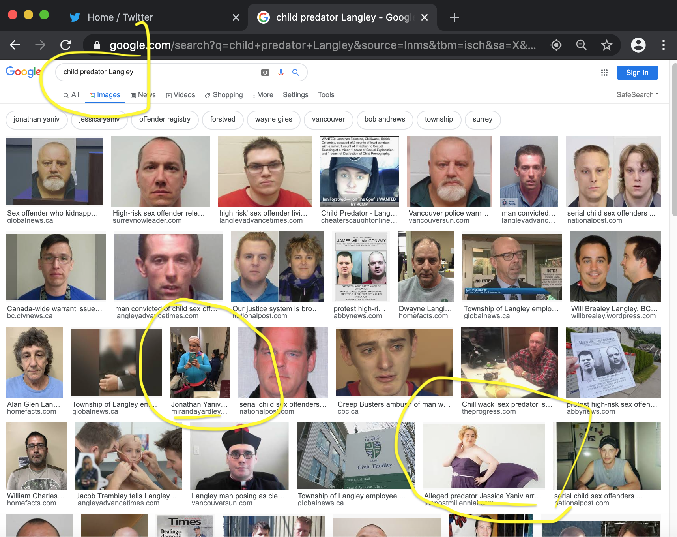
Task: Open the globalnews.ca 'Sex offender who kidnapp' thumbnail
Action: [x=54, y=171]
